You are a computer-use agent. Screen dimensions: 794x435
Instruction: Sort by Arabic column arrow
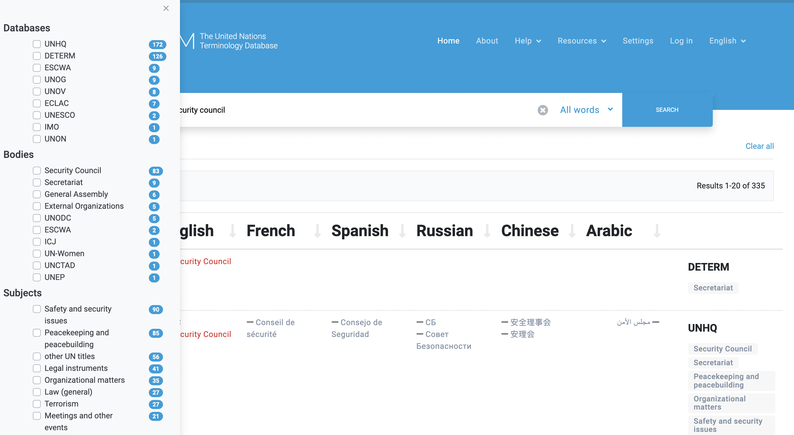tap(657, 231)
